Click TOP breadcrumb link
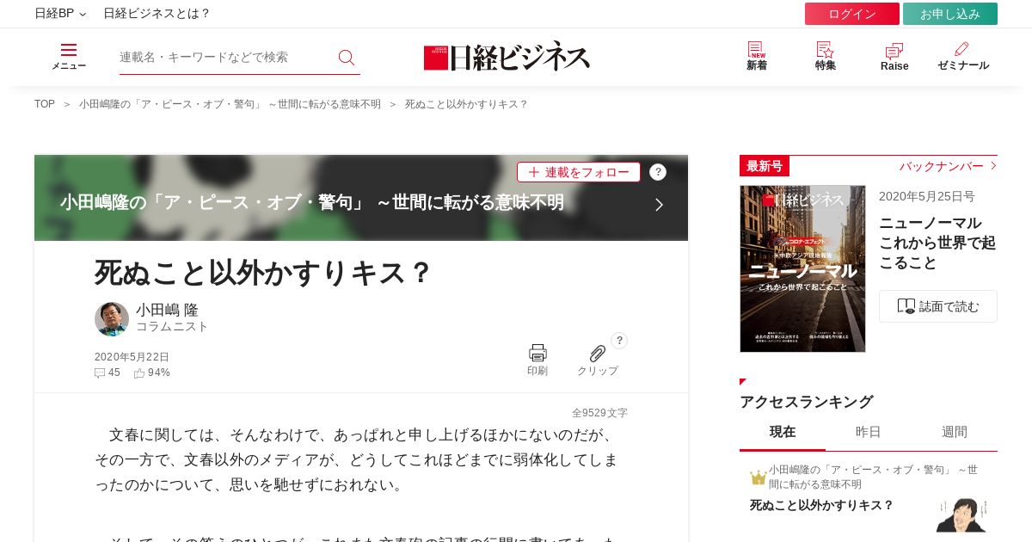 (x=45, y=104)
